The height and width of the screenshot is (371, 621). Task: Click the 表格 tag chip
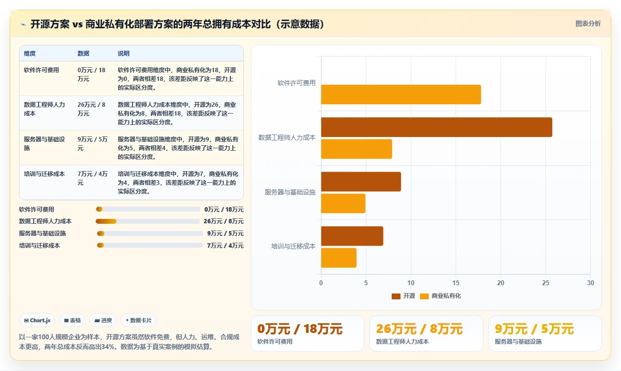point(72,320)
